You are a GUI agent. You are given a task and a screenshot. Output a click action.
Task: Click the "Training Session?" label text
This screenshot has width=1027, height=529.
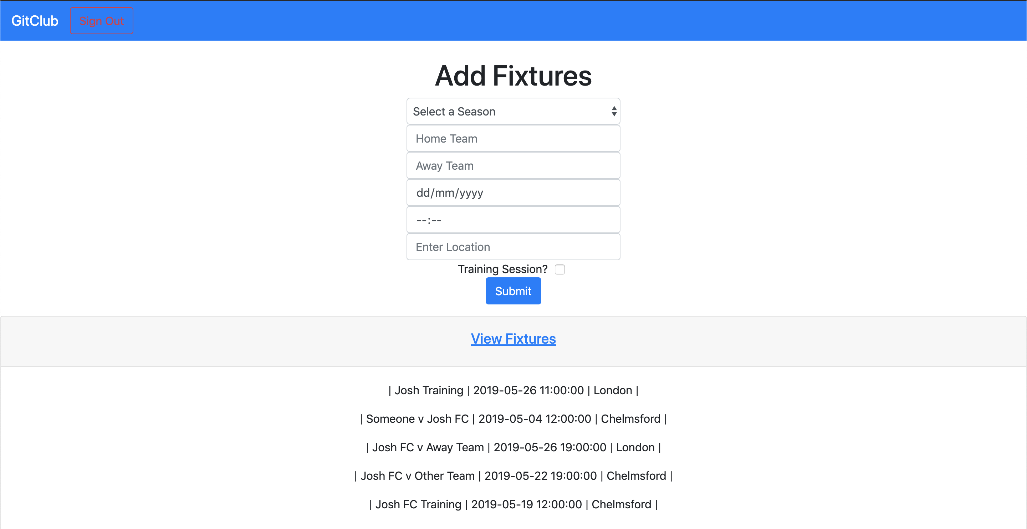coord(502,269)
